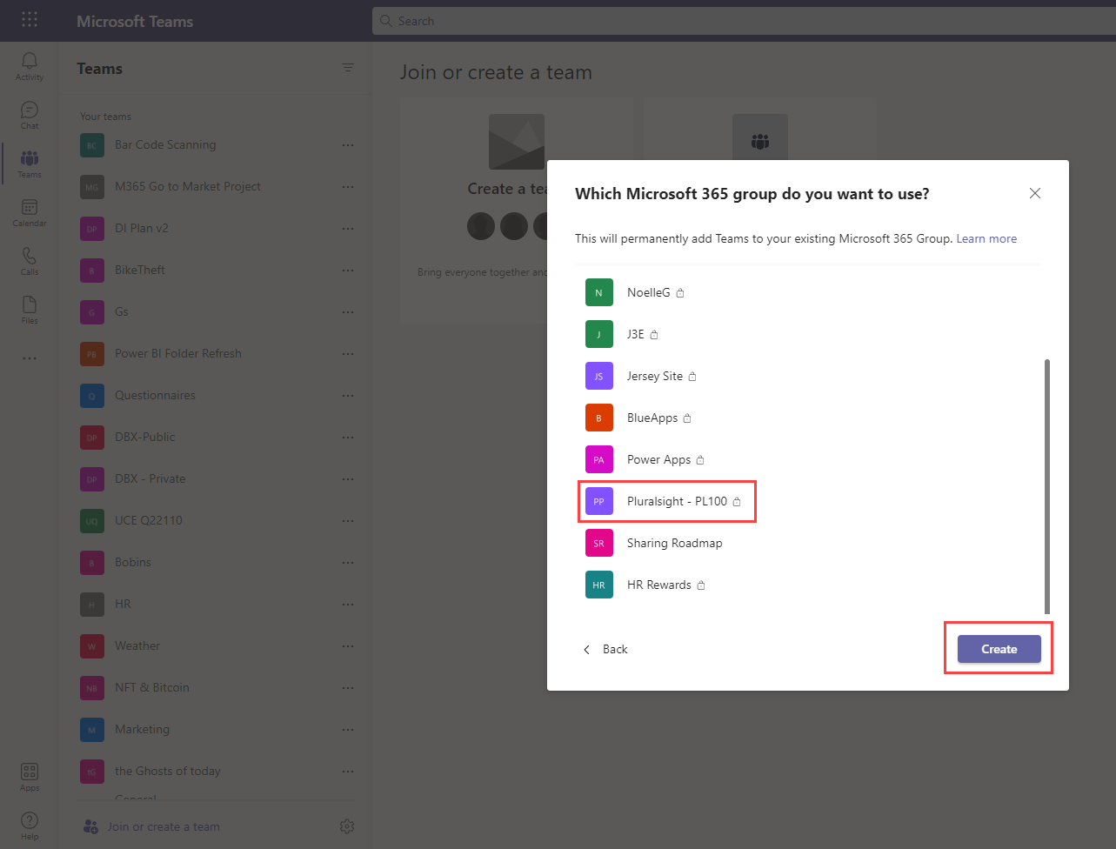The height and width of the screenshot is (849, 1116).
Task: Click the Teams list filter icon
Action: [x=348, y=68]
